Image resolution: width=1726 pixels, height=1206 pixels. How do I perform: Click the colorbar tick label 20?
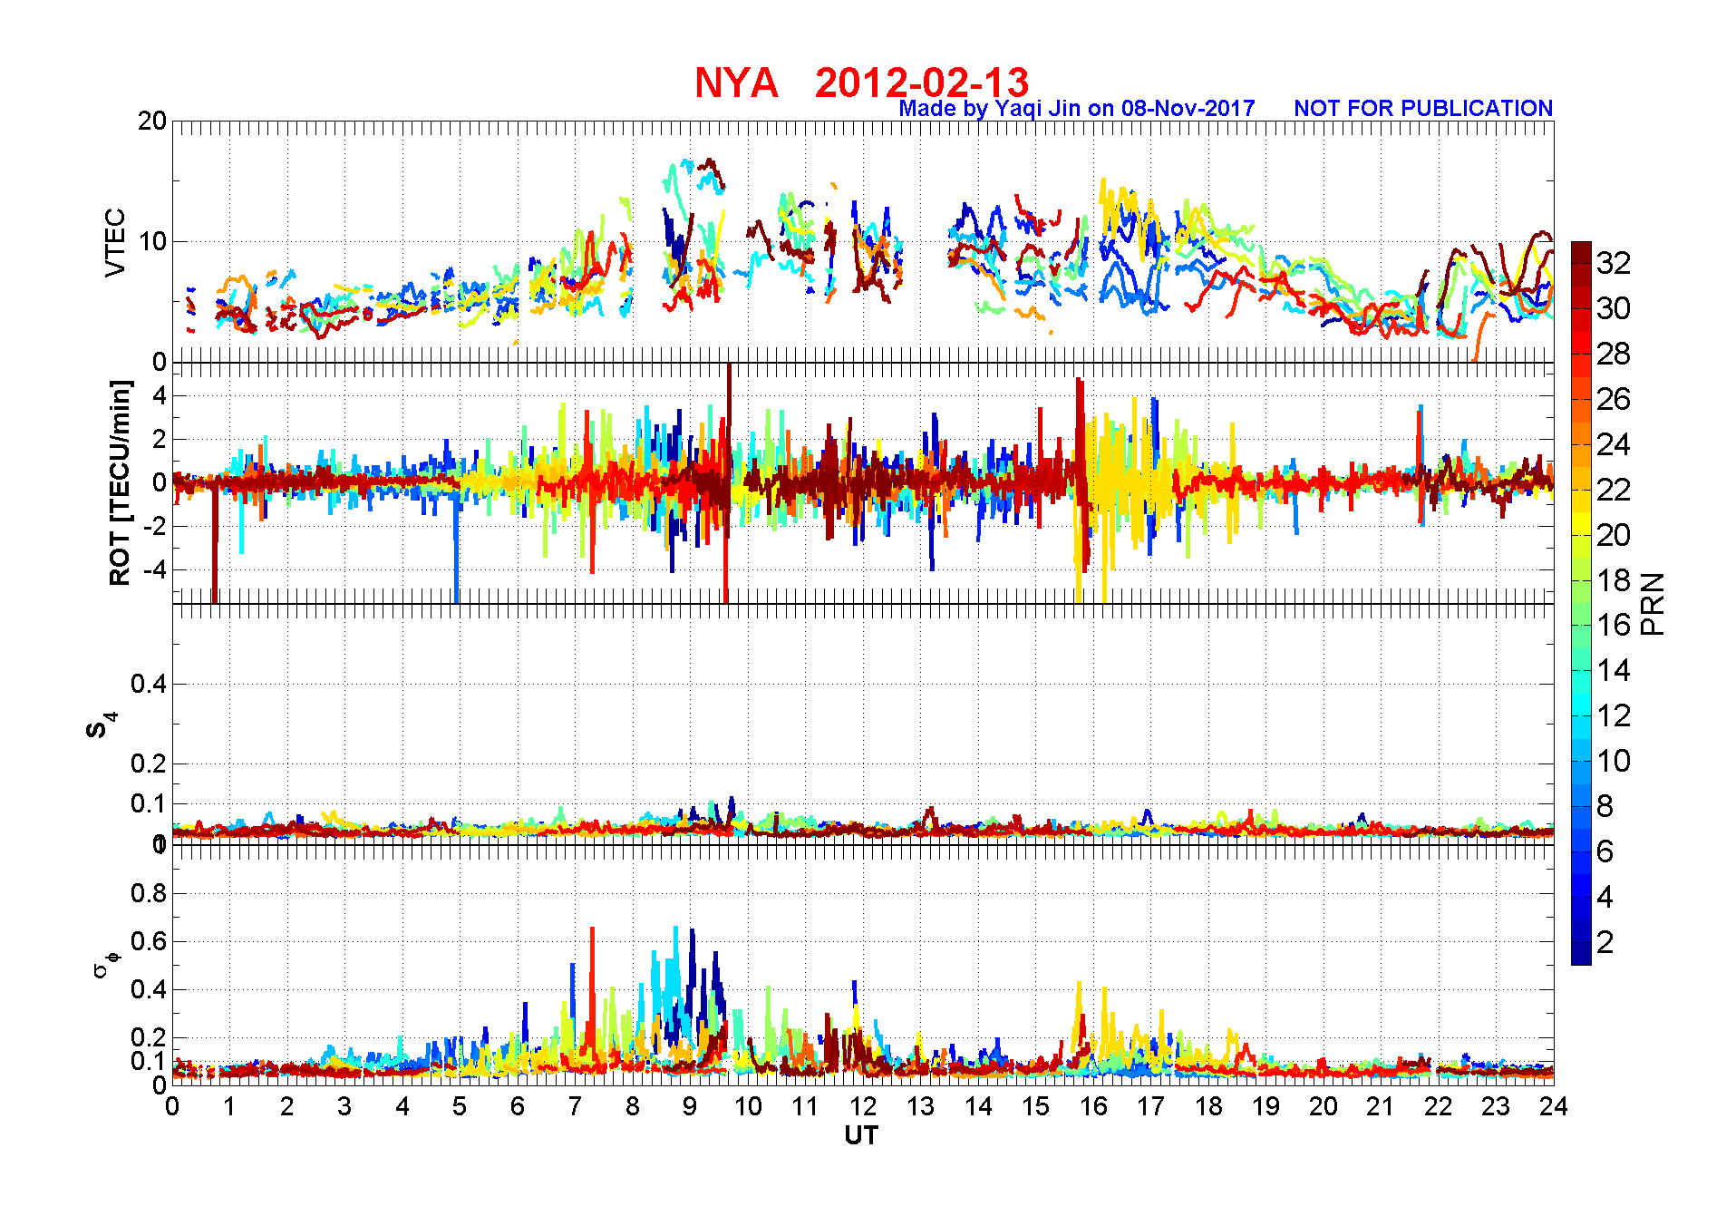pyautogui.click(x=1614, y=535)
